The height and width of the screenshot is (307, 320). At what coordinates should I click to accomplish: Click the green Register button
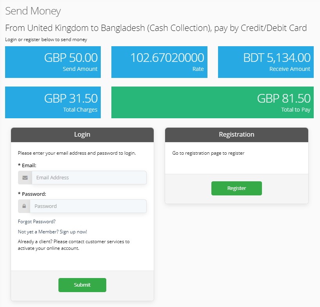tap(236, 188)
